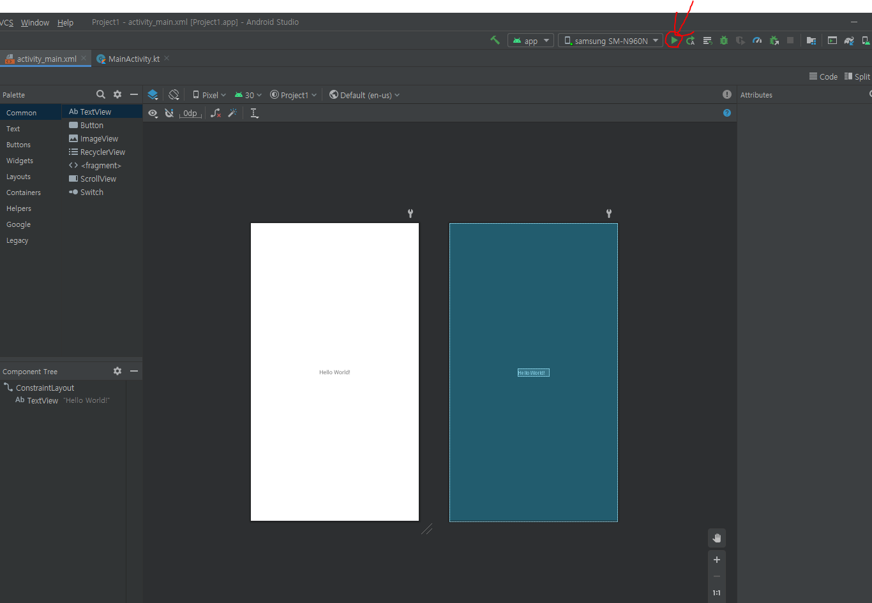
Task: Open the VCS menu
Action: click(6, 22)
